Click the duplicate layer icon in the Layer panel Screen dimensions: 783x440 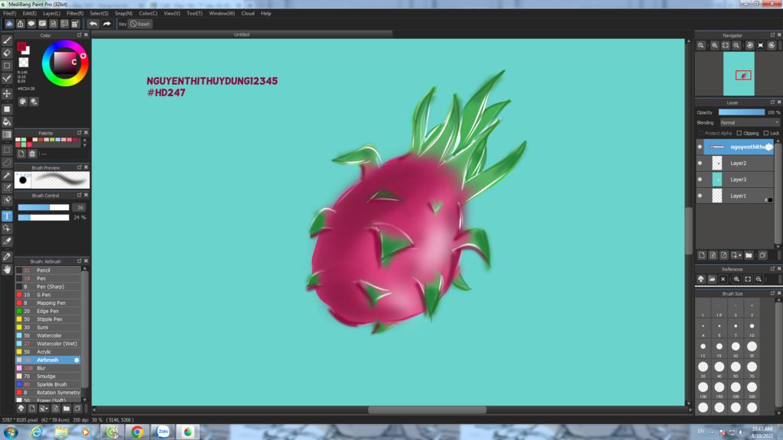pyautogui.click(x=762, y=255)
